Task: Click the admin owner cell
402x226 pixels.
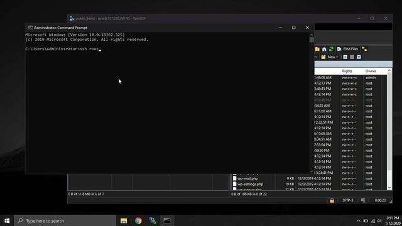Action: pyautogui.click(x=371, y=78)
